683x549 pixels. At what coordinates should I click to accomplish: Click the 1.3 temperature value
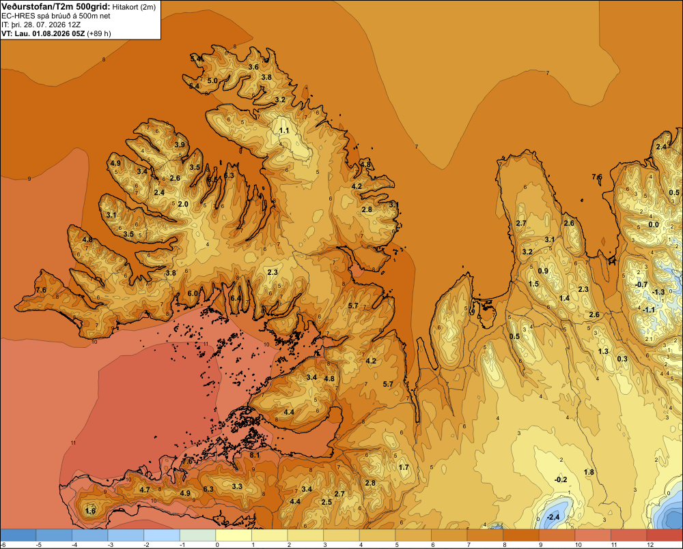pos(603,351)
